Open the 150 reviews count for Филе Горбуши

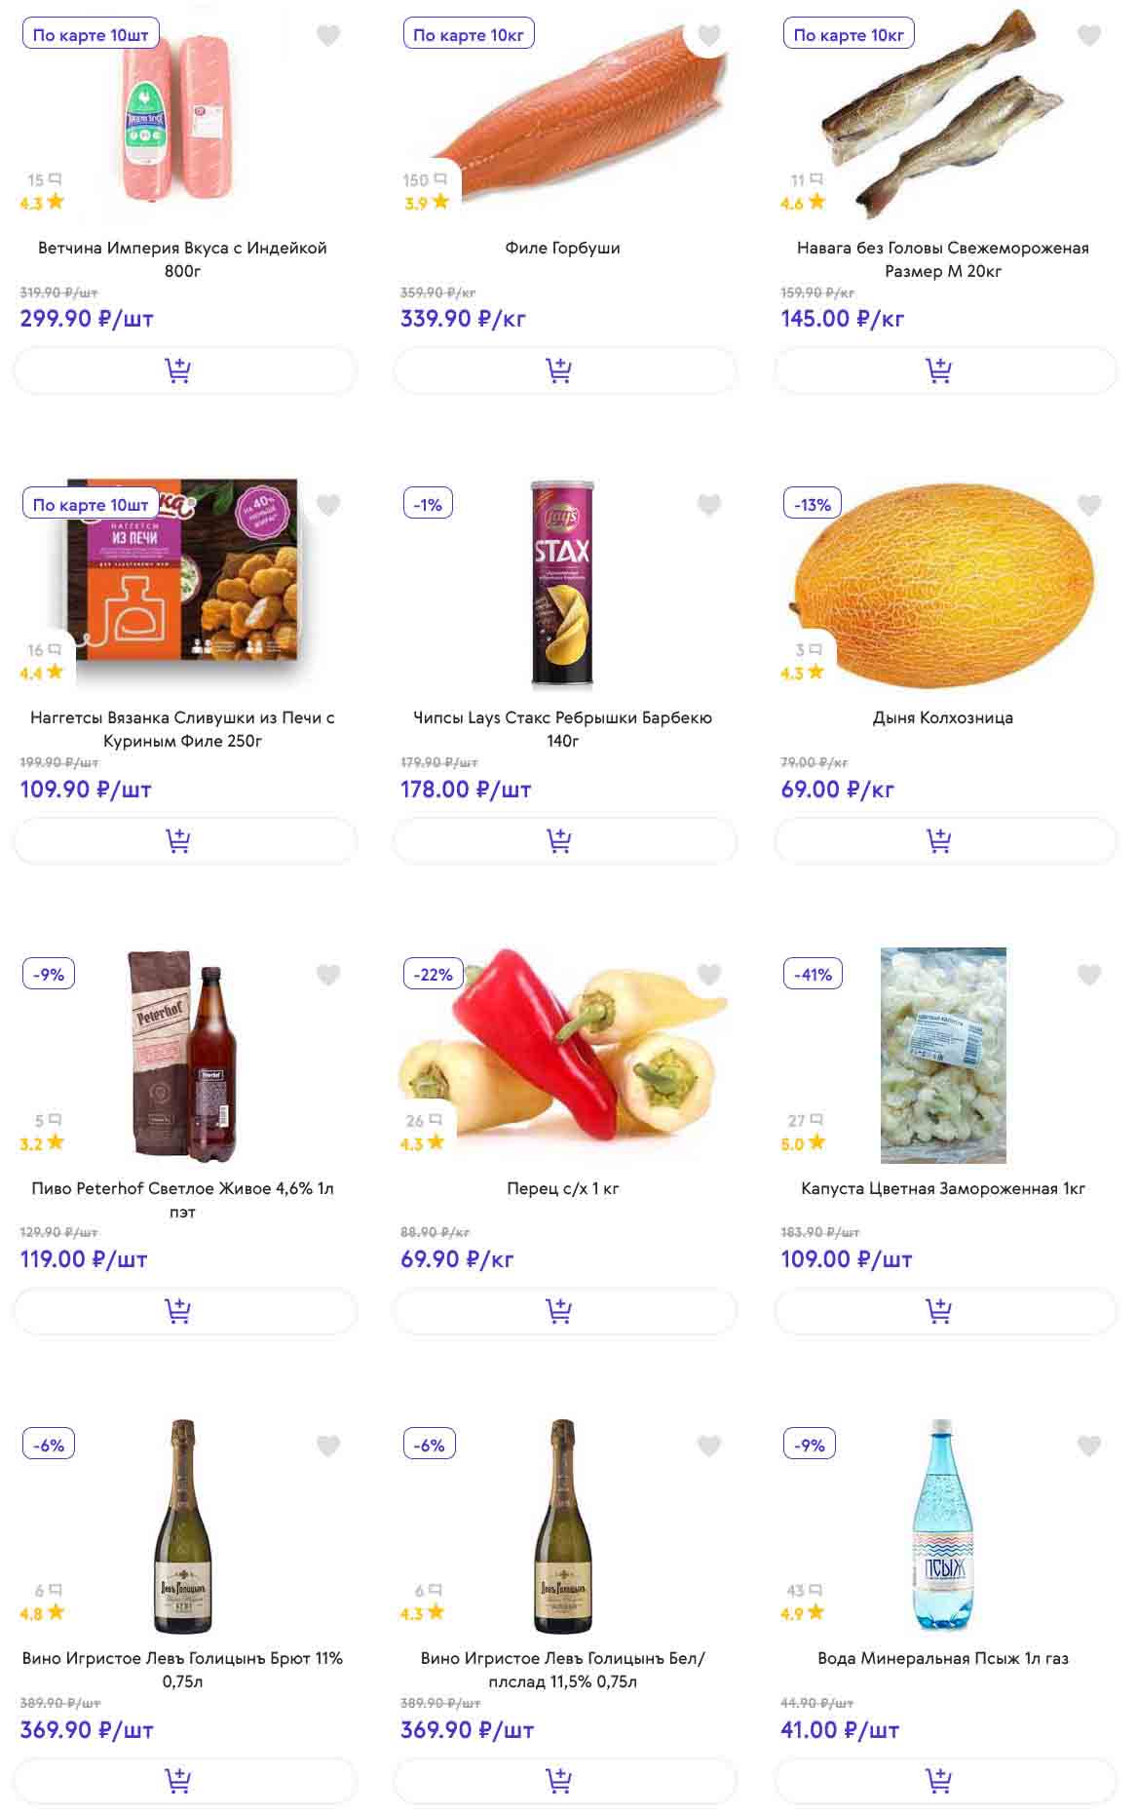(424, 180)
